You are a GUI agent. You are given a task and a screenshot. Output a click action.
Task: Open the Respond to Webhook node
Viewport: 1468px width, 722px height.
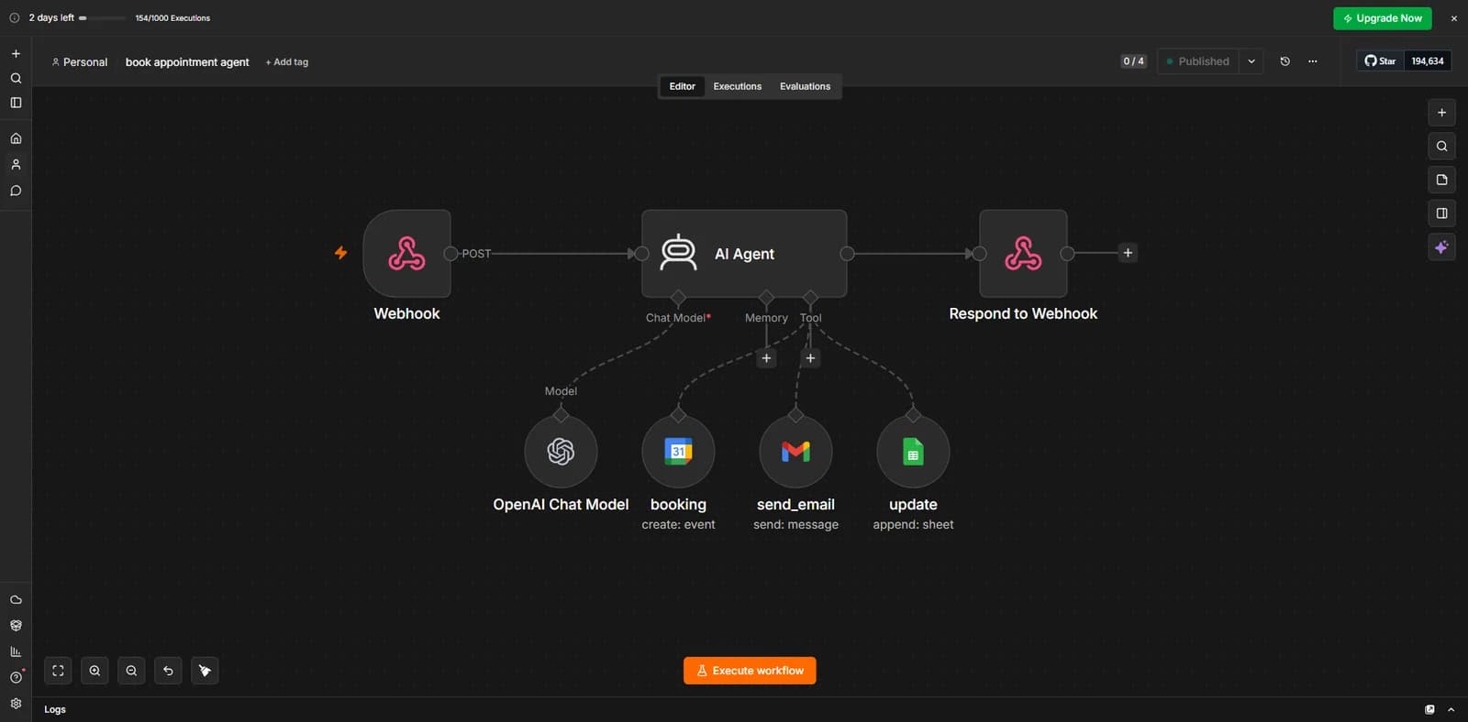(x=1023, y=254)
